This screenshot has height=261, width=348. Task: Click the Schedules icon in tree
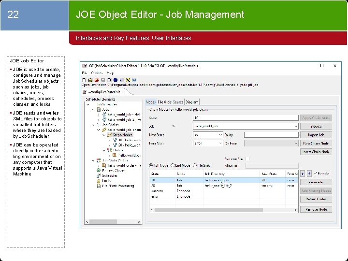tap(99, 175)
